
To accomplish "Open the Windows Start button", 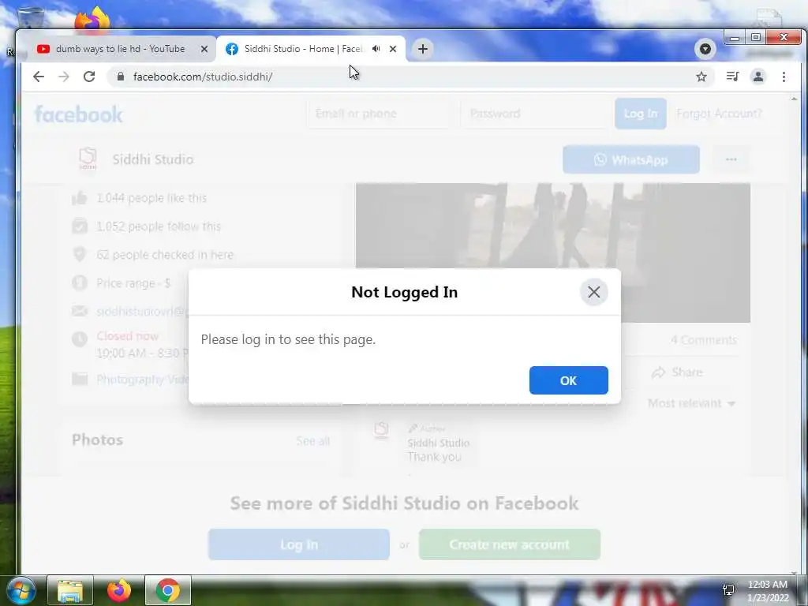I will [20, 590].
